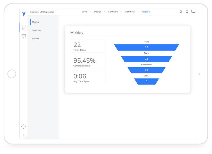212x154 pixels.
Task: Click the Starts funnel bar showing 22
Action: click(146, 59)
